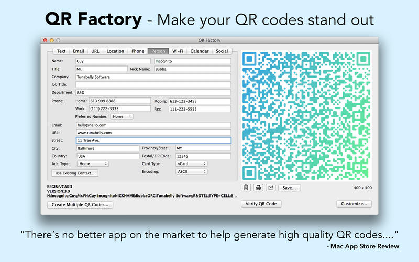419x262 pixels.
Task: Click the Nick Name field Bubba
Action: (x=192, y=69)
